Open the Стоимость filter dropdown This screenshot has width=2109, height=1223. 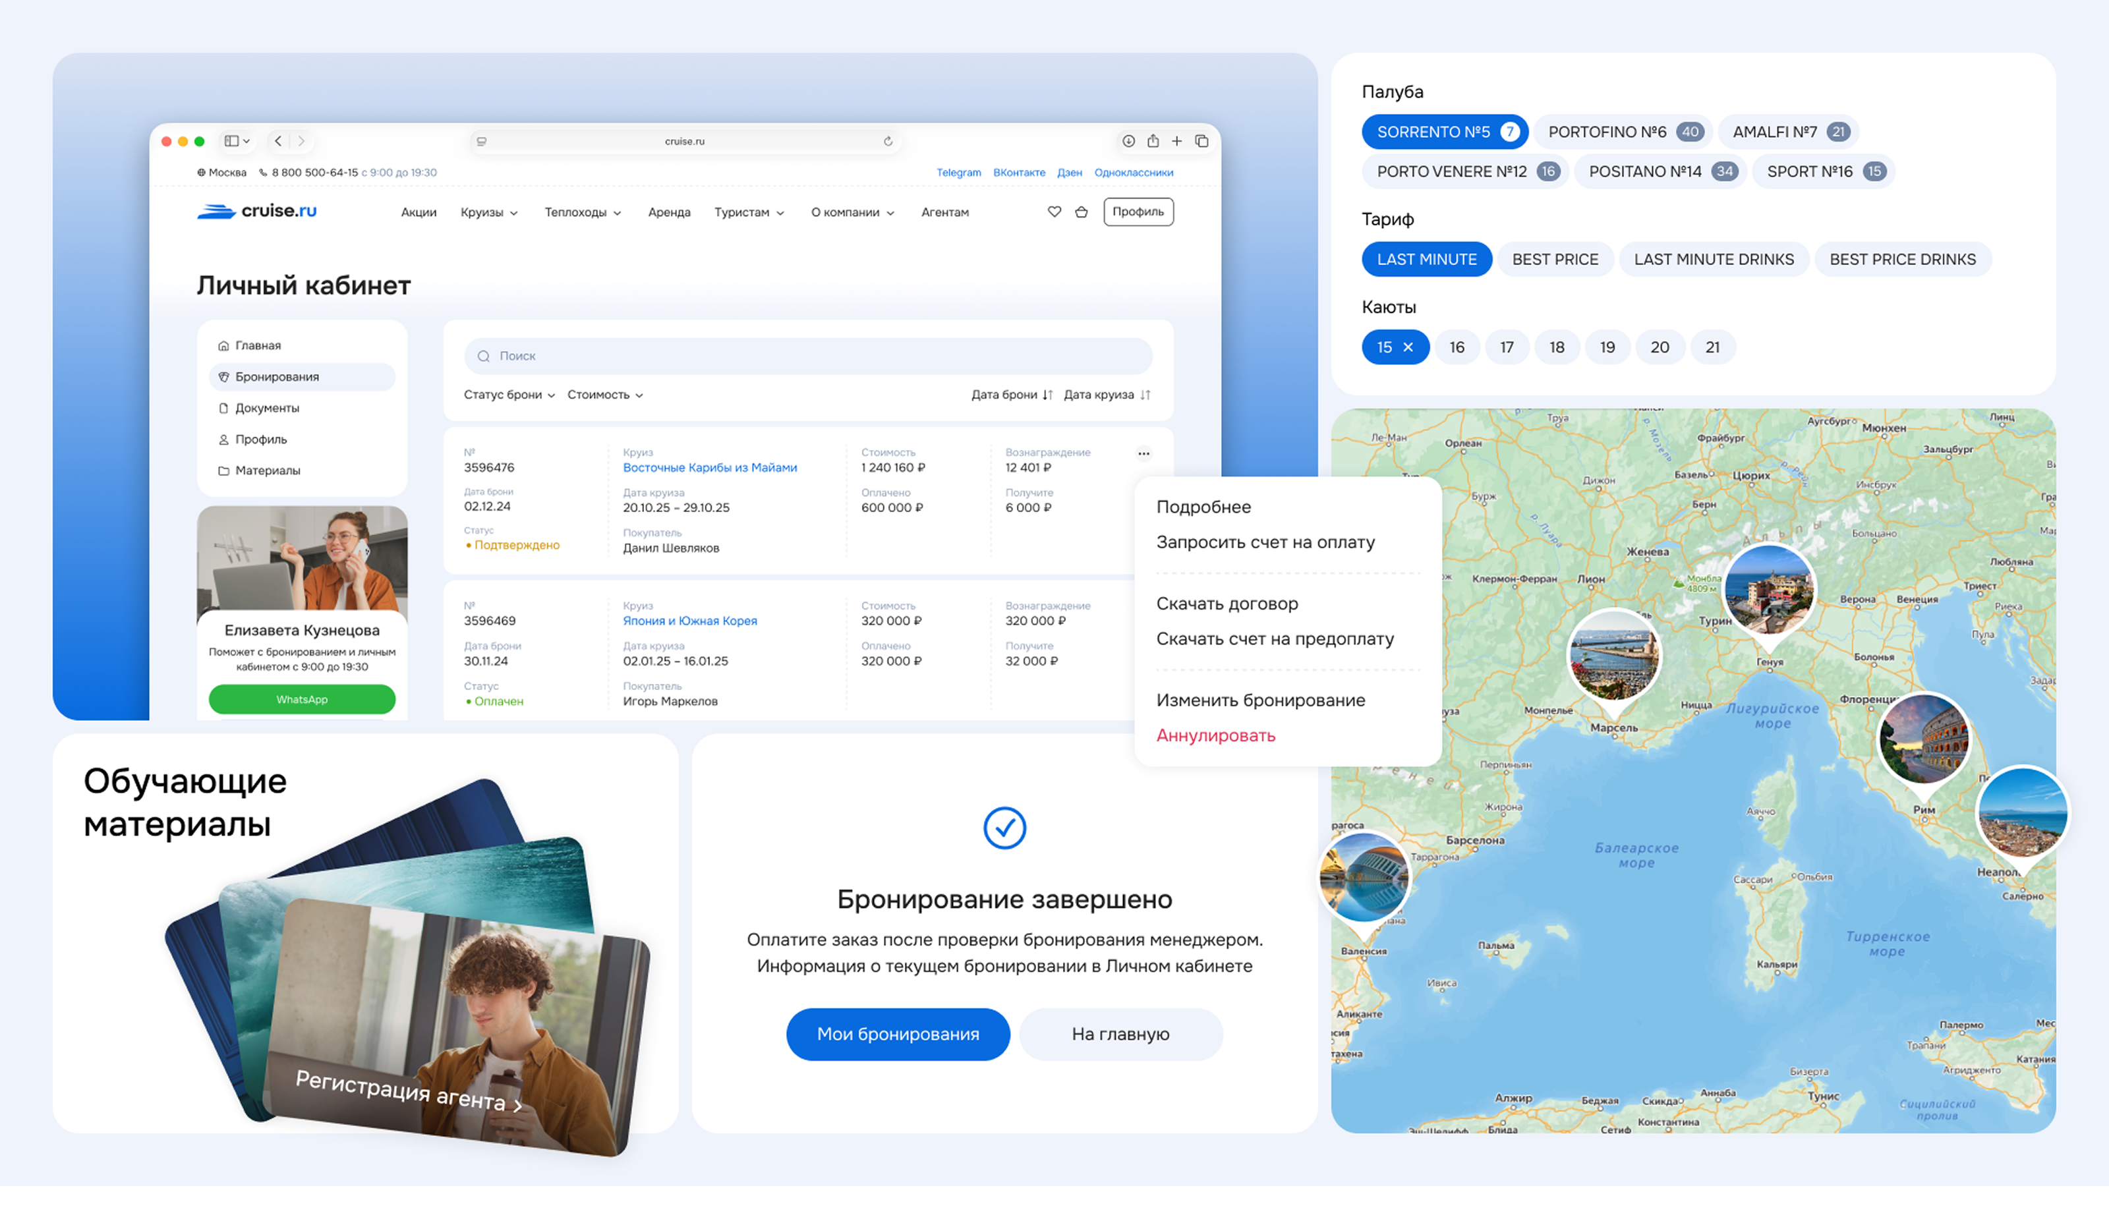point(605,395)
